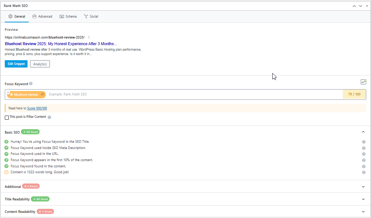The width and height of the screenshot is (371, 218).
Task: Click the content AI icon in keyword tag
Action: click(x=42, y=94)
